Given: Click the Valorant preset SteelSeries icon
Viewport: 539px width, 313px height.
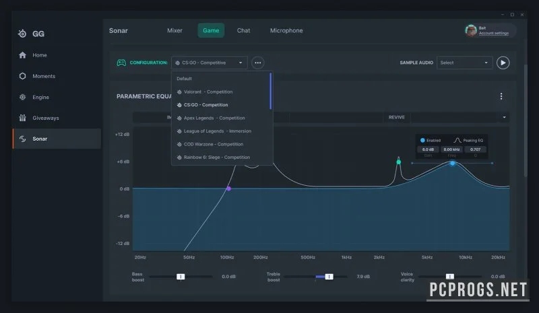Looking at the screenshot, I should (x=179, y=92).
